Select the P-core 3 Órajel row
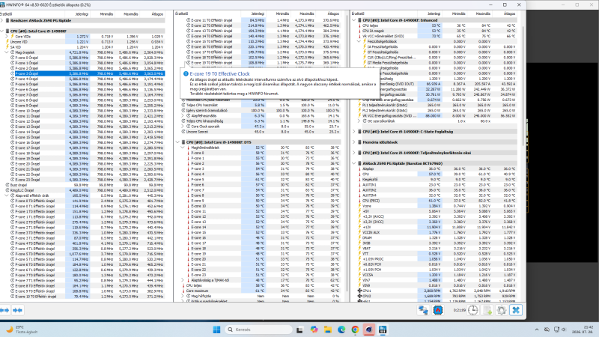599x337 pixels. tap(82, 73)
